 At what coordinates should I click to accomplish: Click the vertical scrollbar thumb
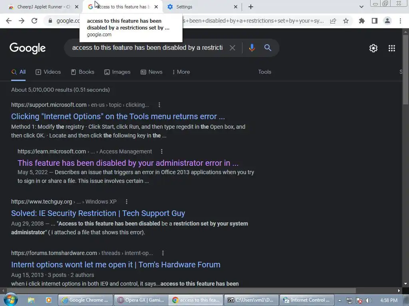pyautogui.click(x=406, y=69)
